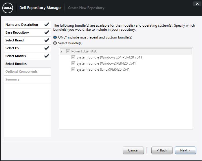Toggle System Bundle (Windows x64) checkbox
The image size is (202, 161).
coord(73,57)
